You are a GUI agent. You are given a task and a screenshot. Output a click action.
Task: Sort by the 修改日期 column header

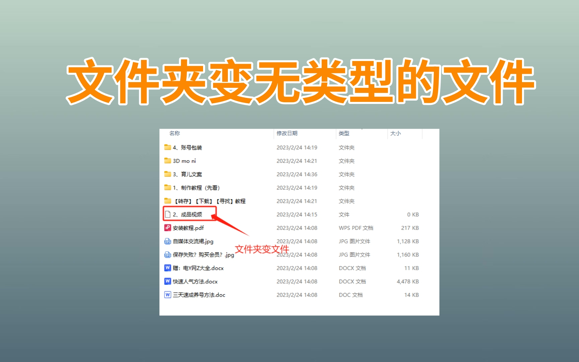point(287,133)
